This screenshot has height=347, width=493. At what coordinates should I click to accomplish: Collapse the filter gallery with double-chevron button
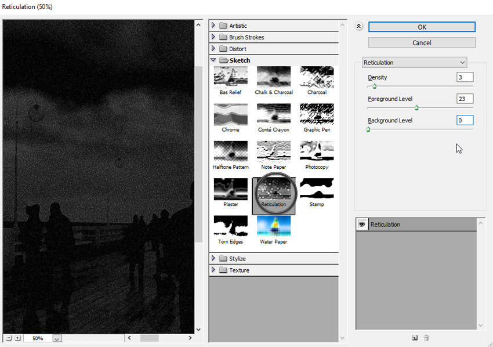358,27
